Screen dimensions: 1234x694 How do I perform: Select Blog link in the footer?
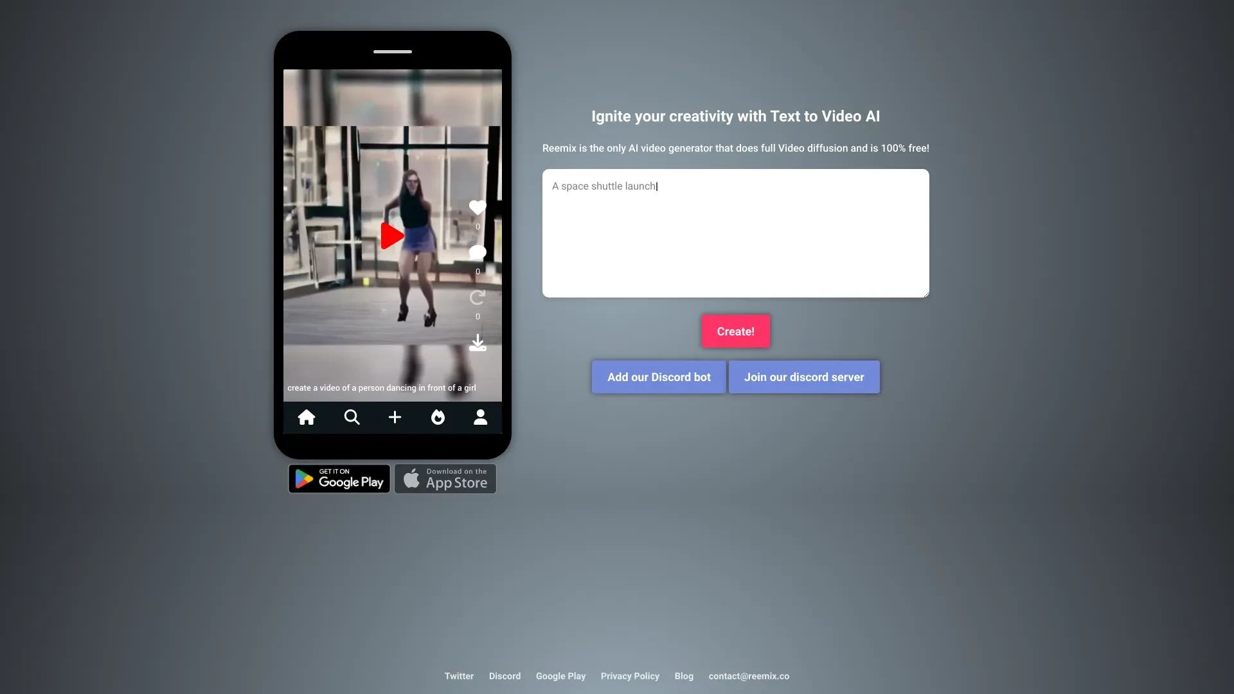pyautogui.click(x=684, y=676)
